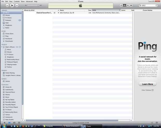This screenshot has height=128, width=161.
Task: Open Classical Music smart playlist
Action: [x=10, y=92]
